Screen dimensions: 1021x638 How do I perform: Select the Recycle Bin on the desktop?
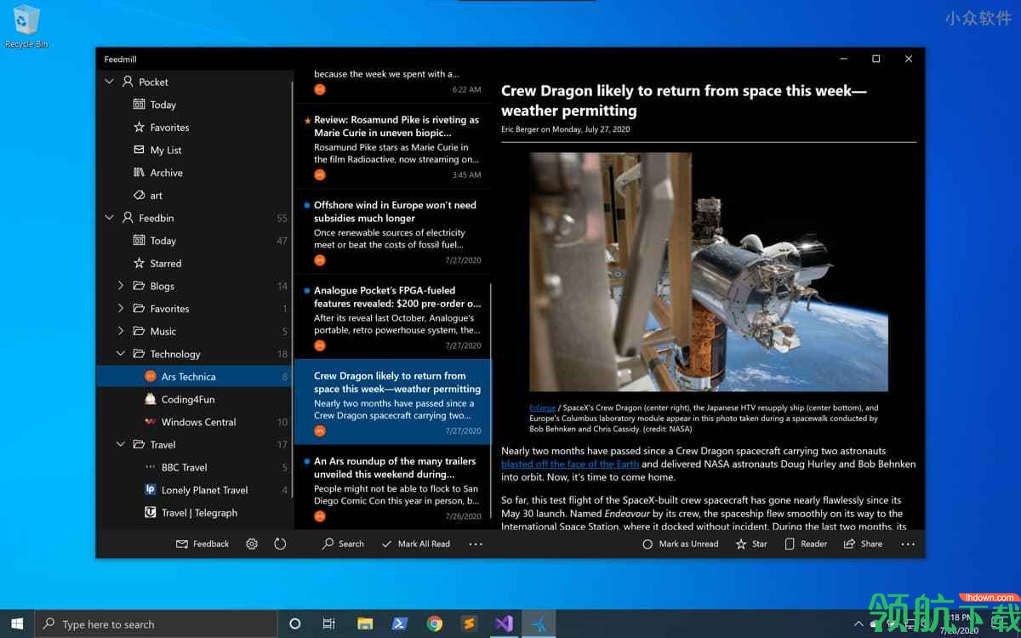click(26, 26)
